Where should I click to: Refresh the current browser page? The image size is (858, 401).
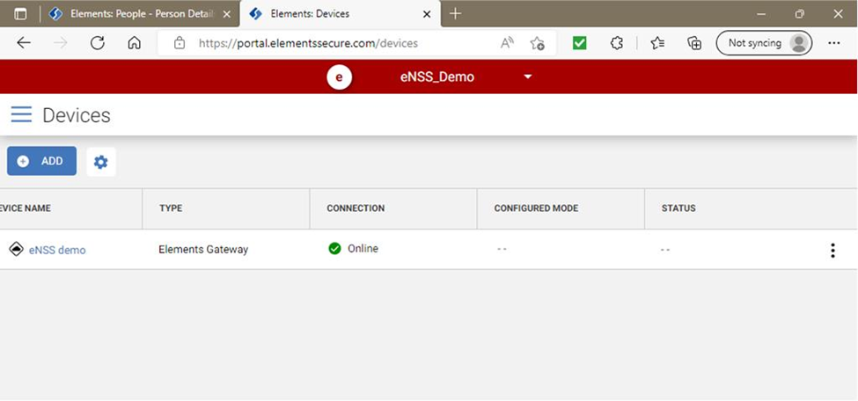(98, 43)
